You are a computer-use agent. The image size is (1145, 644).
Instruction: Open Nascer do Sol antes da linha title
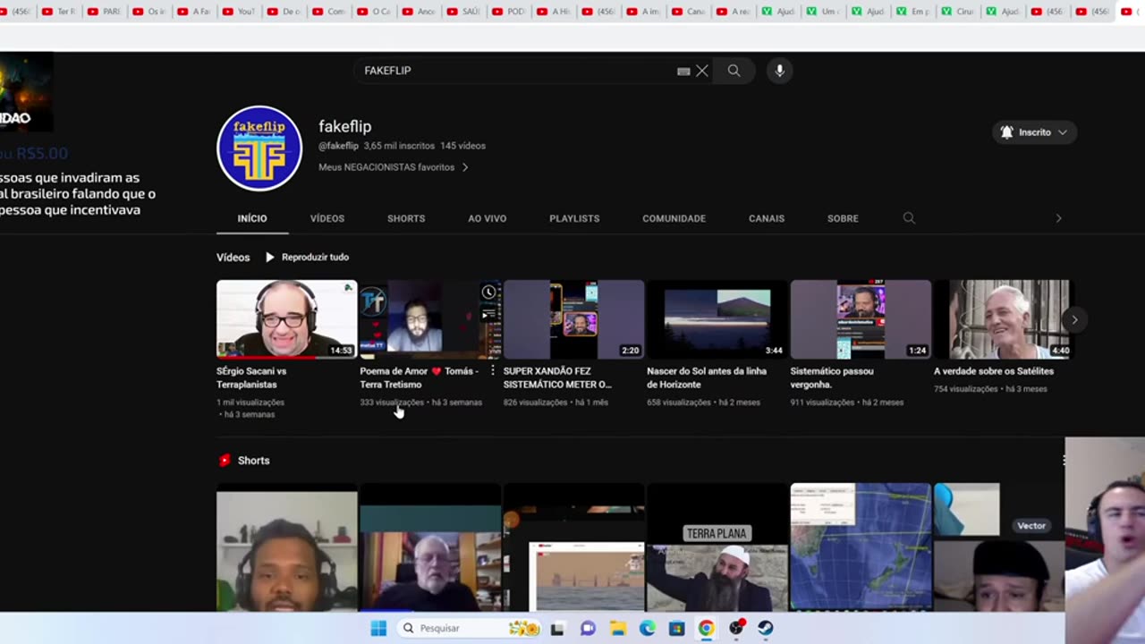tap(707, 377)
